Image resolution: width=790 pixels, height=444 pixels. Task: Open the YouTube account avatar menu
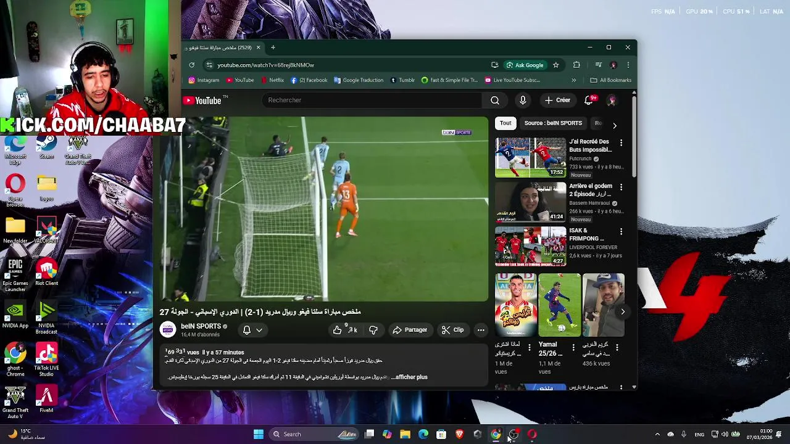pos(612,100)
